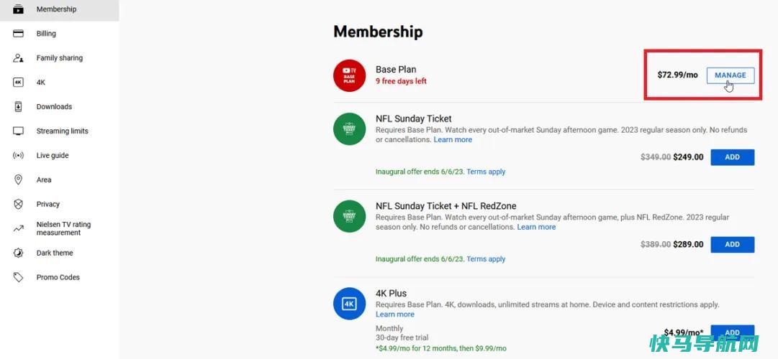
Task: Open the Billing settings icon
Action: click(x=19, y=34)
